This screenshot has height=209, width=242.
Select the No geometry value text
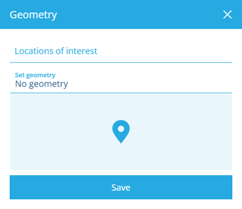pos(41,84)
